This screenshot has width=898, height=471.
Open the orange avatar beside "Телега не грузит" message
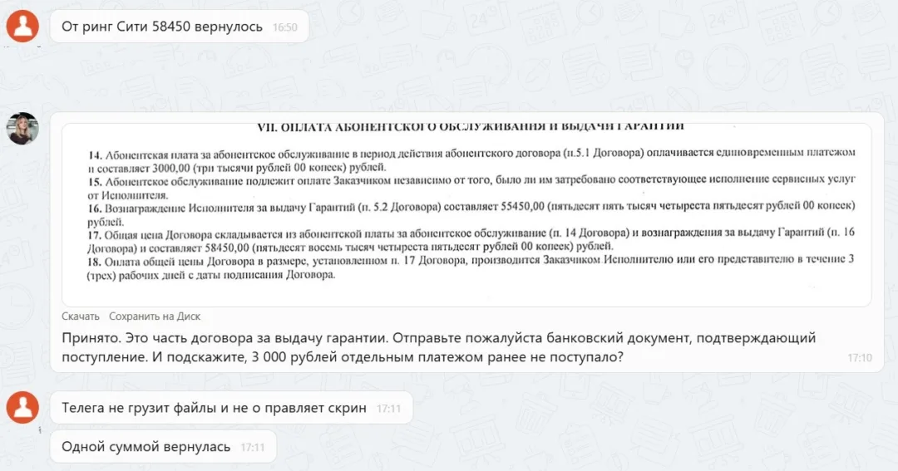23,407
